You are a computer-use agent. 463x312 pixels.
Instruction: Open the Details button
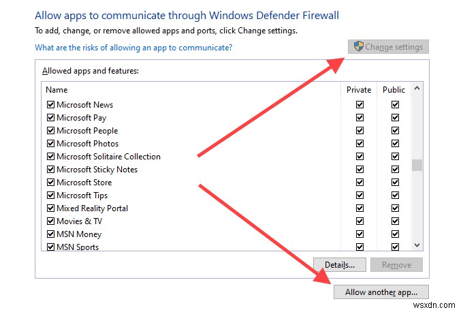[339, 265]
